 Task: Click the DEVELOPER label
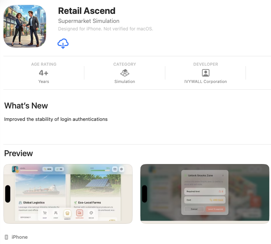coord(205,64)
